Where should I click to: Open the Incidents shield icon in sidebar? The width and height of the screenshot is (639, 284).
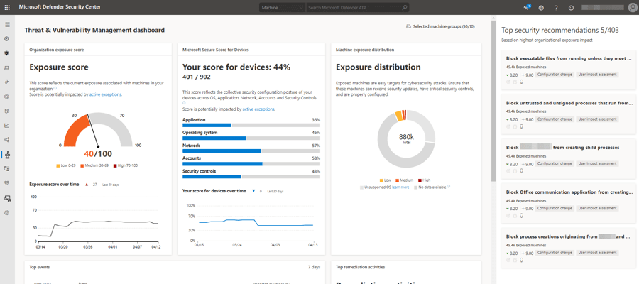[x=7, y=53]
